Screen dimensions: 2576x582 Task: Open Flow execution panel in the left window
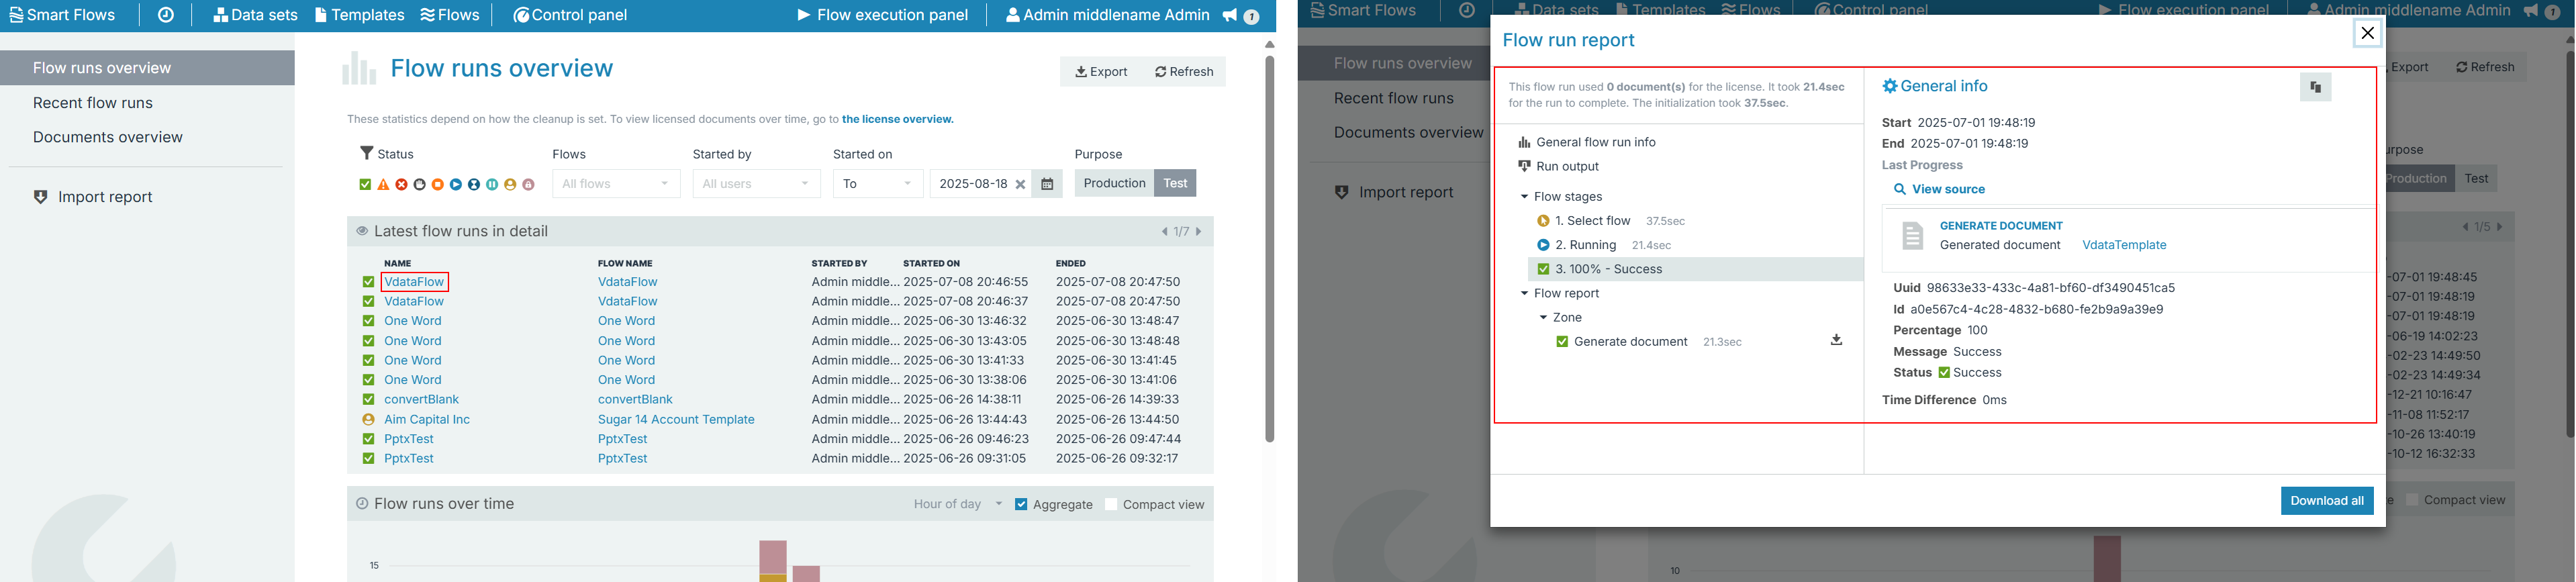[883, 15]
